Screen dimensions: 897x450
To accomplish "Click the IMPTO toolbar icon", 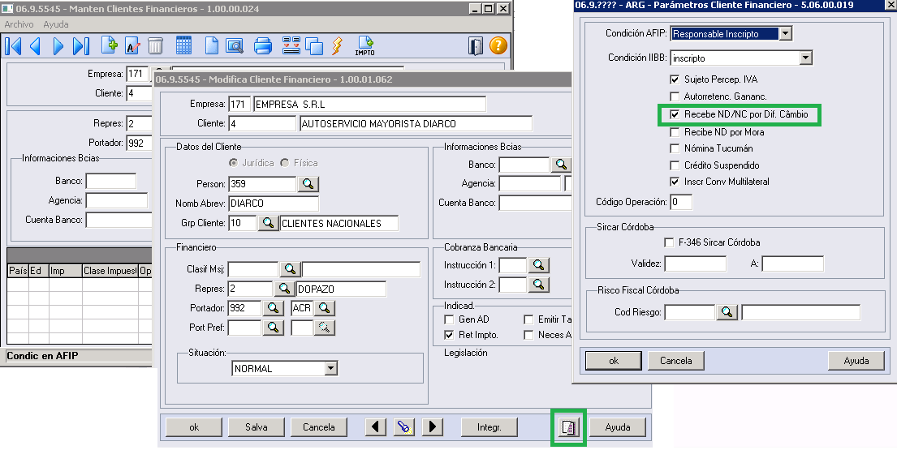I will tap(365, 45).
